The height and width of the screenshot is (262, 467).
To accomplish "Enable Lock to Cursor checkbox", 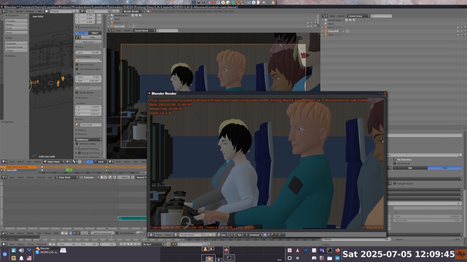I will pos(77,64).
